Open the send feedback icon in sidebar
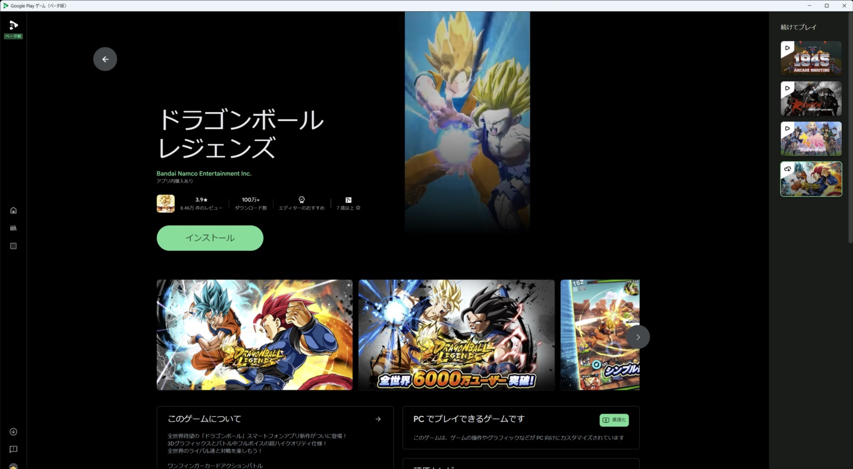 coord(13,449)
